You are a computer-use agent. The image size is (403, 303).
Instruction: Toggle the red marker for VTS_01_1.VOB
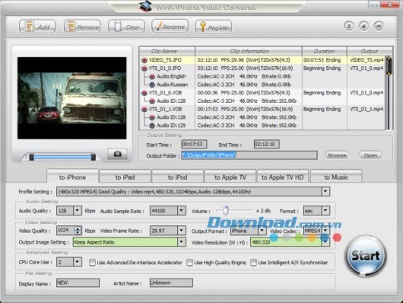pyautogui.click(x=144, y=110)
